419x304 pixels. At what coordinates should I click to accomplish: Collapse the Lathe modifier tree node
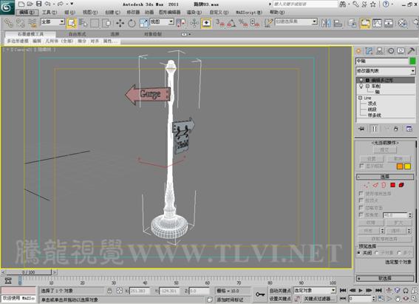click(367, 86)
